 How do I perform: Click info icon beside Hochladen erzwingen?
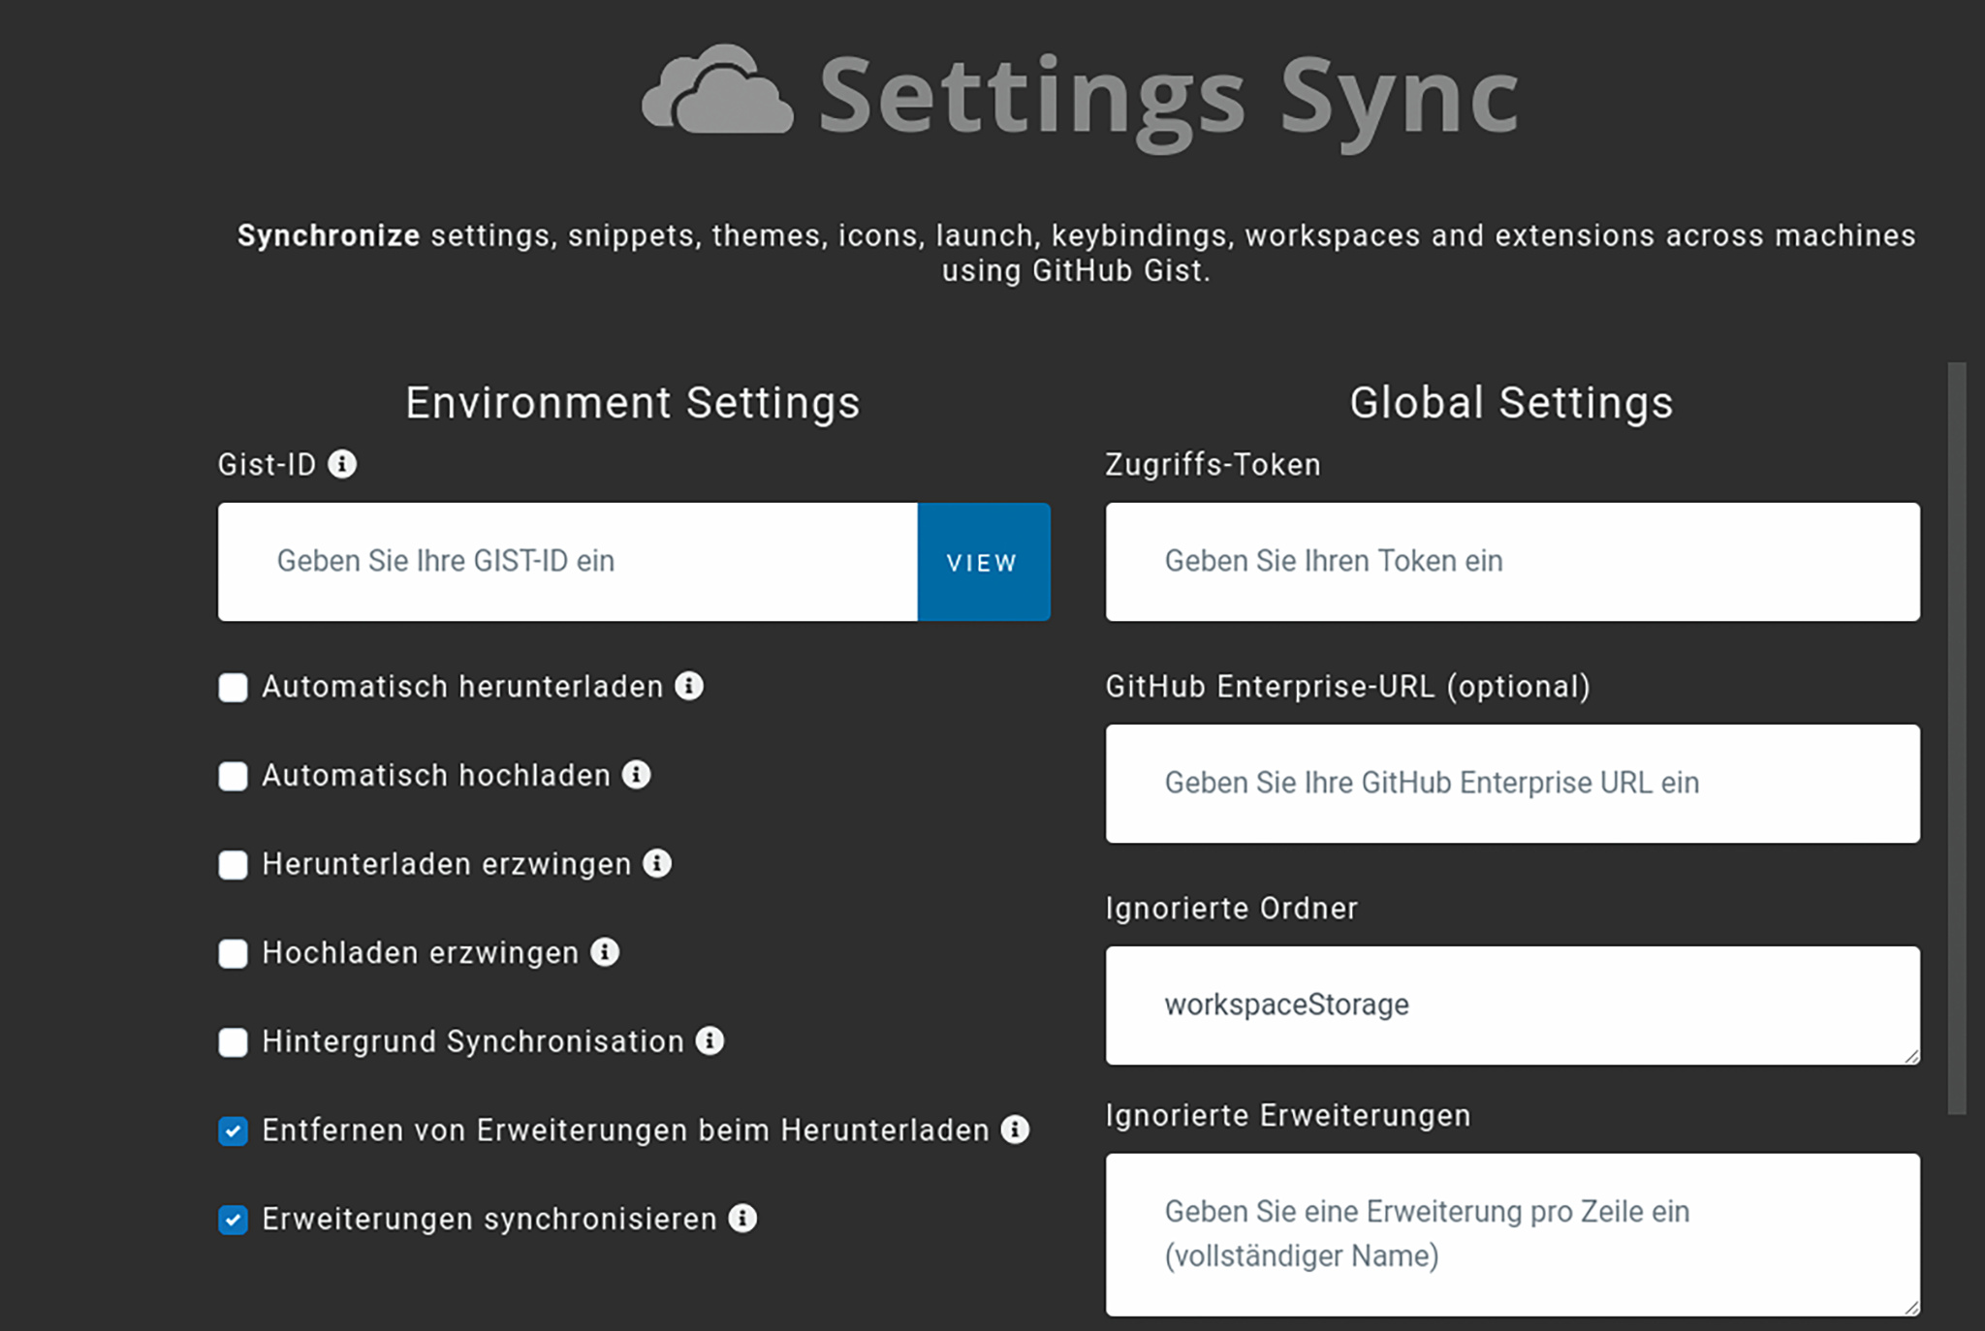605,952
